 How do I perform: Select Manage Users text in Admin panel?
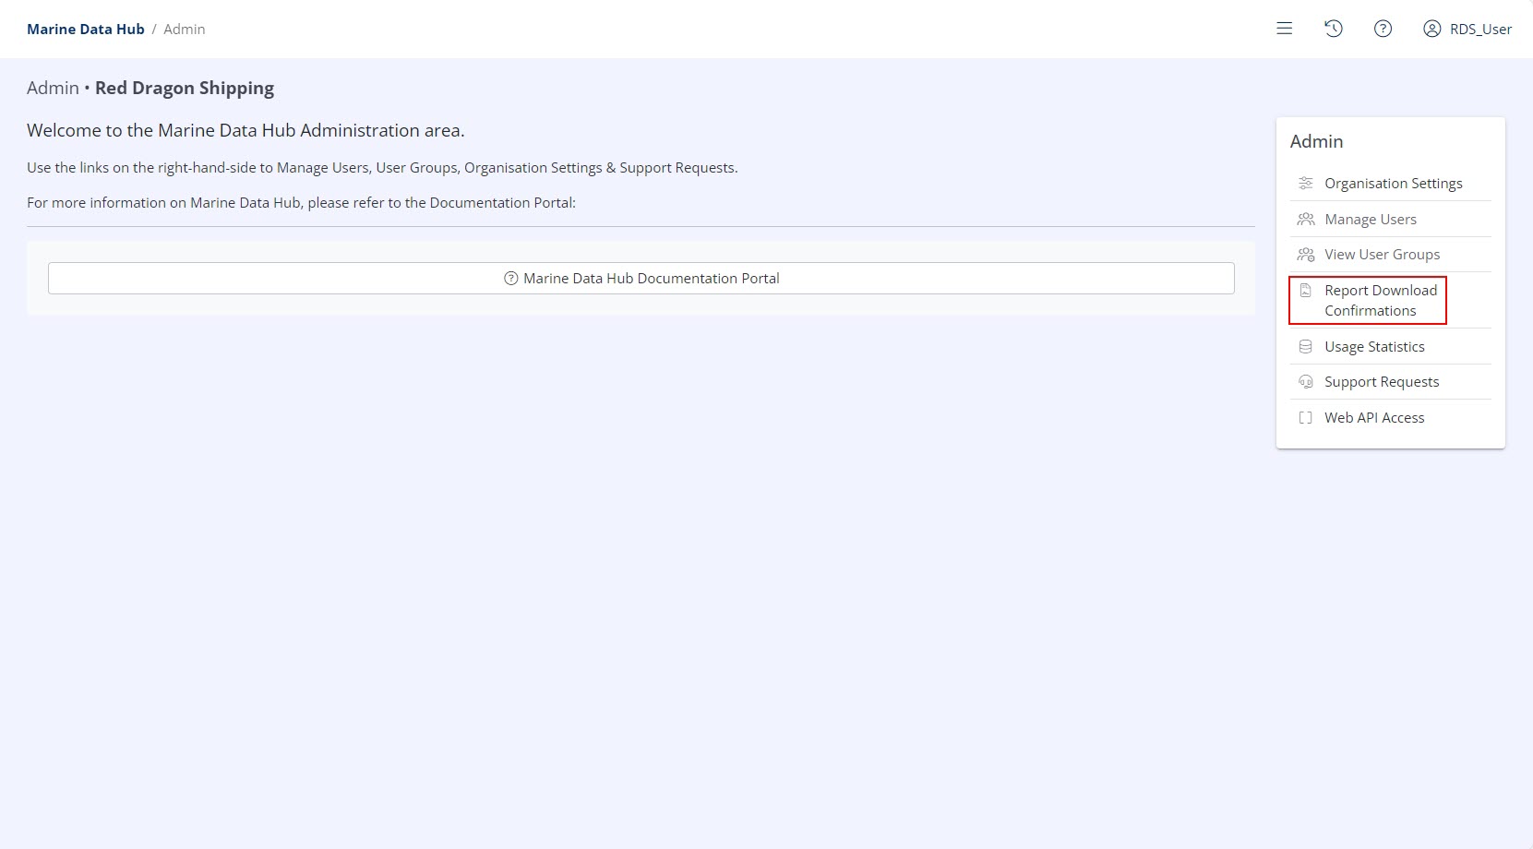pos(1370,220)
